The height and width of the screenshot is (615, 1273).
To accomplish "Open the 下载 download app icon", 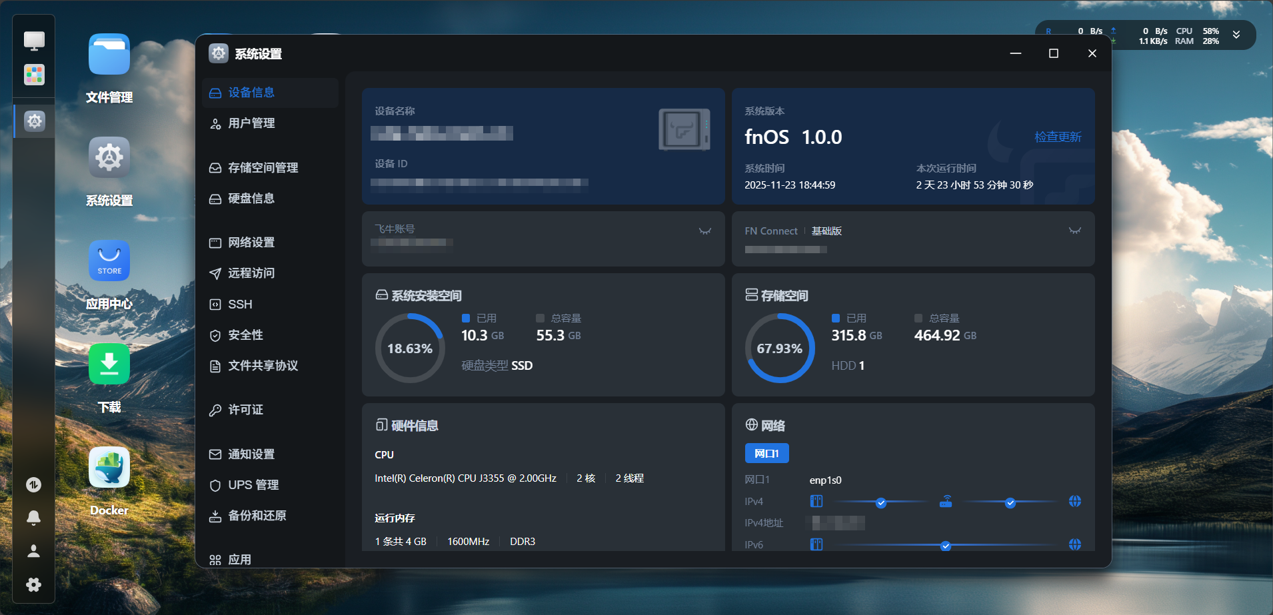I will tap(109, 364).
